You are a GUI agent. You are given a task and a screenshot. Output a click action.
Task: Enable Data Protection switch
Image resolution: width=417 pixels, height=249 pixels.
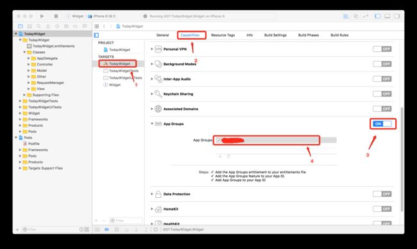(x=382, y=194)
